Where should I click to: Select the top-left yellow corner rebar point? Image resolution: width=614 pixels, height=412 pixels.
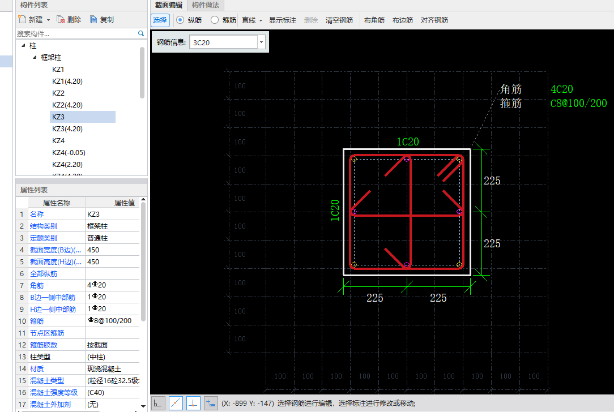coord(354,159)
